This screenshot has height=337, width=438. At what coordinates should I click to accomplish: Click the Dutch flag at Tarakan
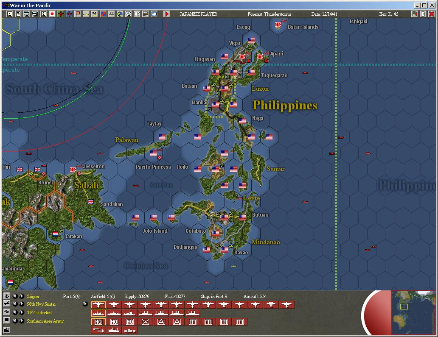[x=55, y=234]
